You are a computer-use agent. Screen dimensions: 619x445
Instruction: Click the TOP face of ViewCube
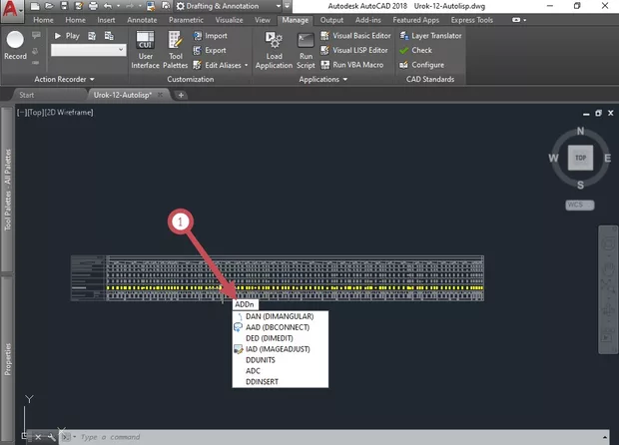(x=581, y=157)
